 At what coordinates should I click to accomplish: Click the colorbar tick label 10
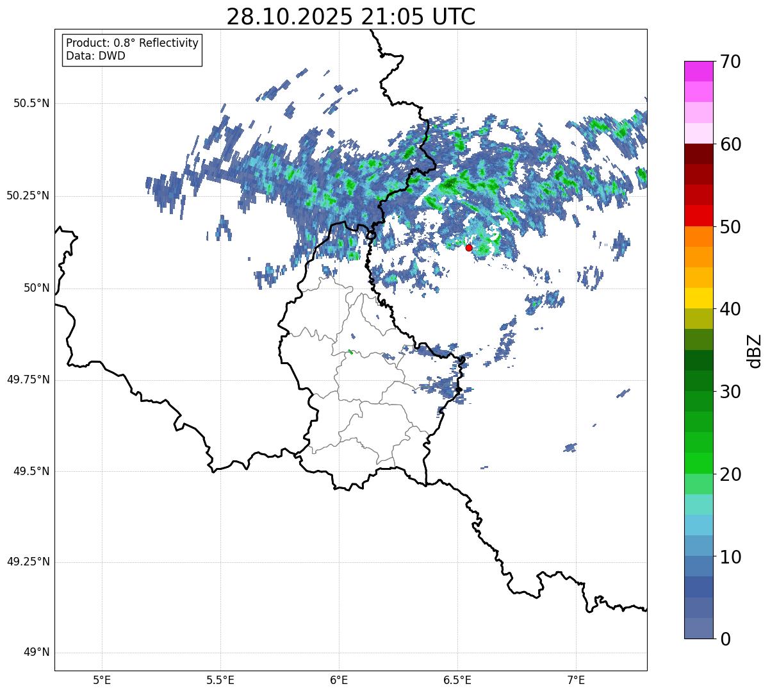tap(730, 556)
